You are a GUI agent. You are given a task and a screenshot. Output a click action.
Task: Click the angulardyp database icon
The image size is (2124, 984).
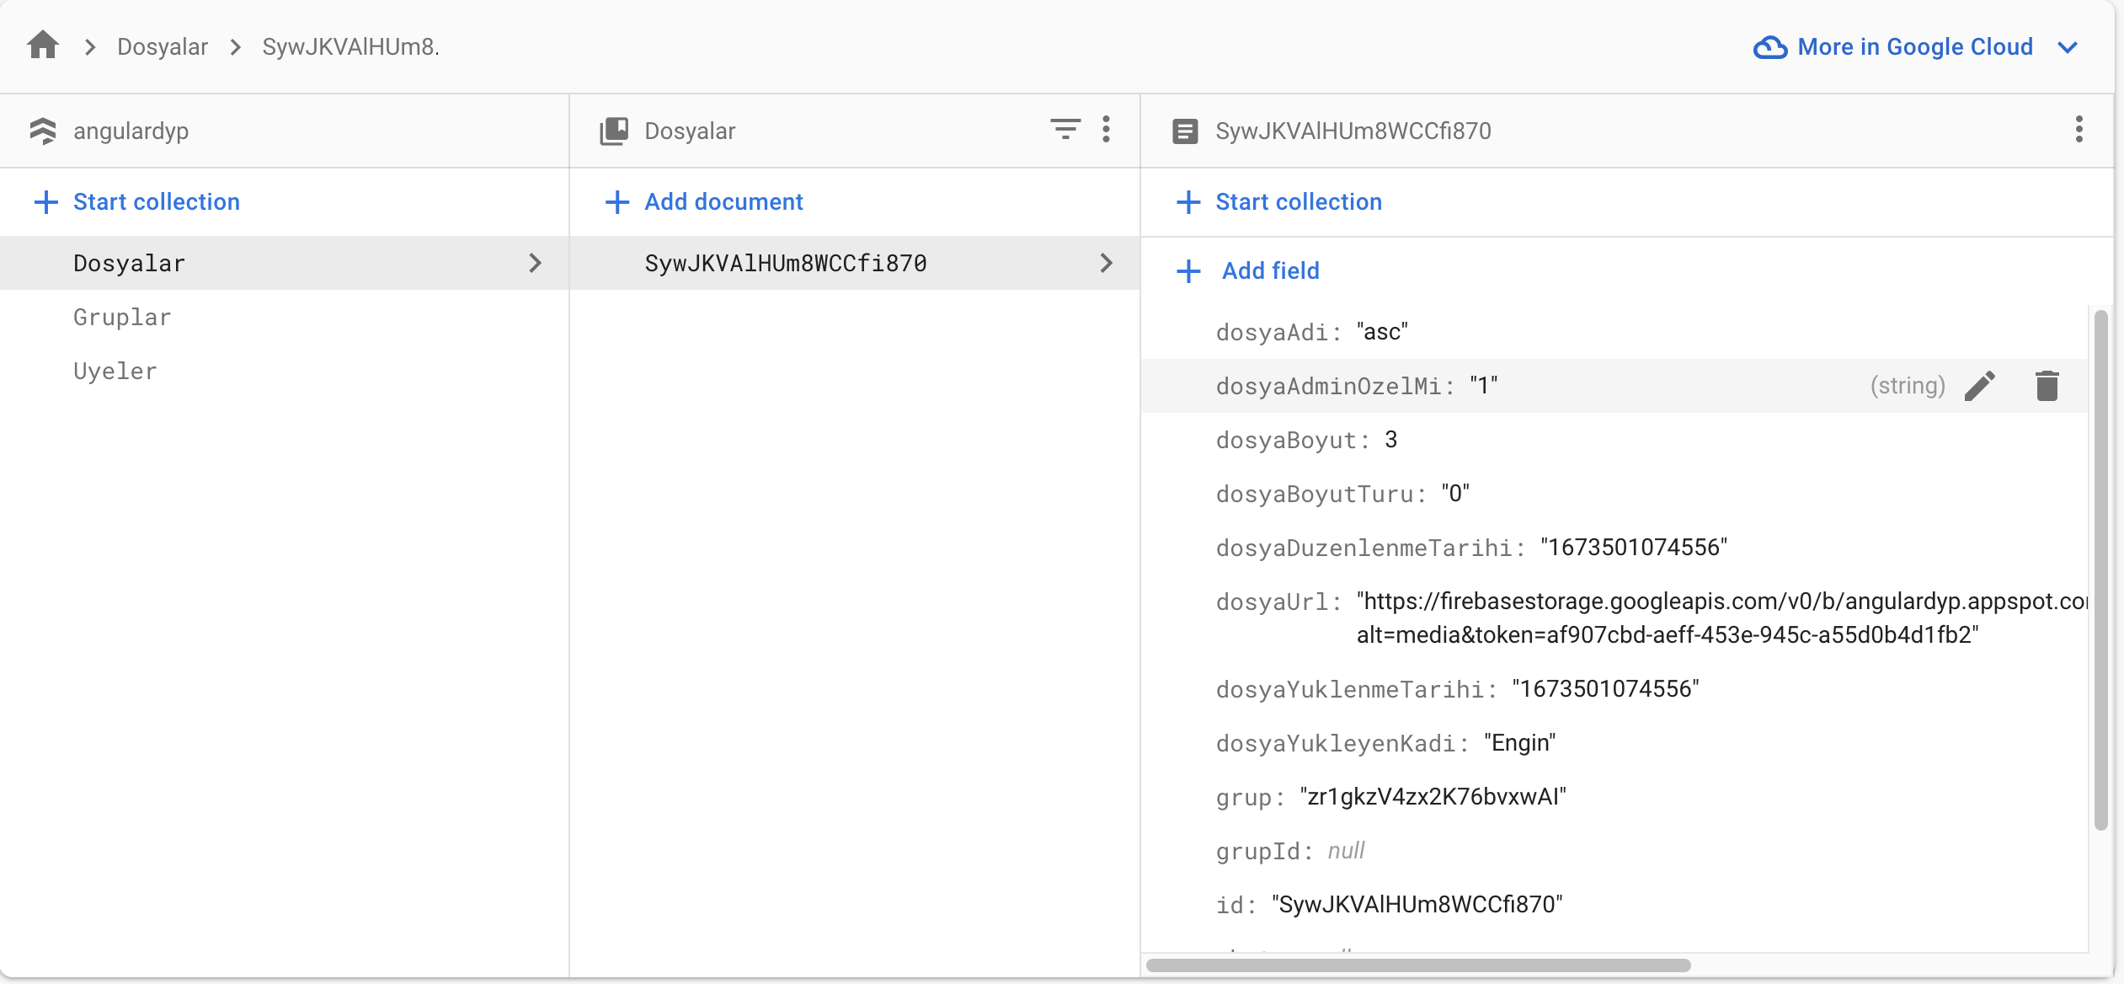(x=43, y=131)
